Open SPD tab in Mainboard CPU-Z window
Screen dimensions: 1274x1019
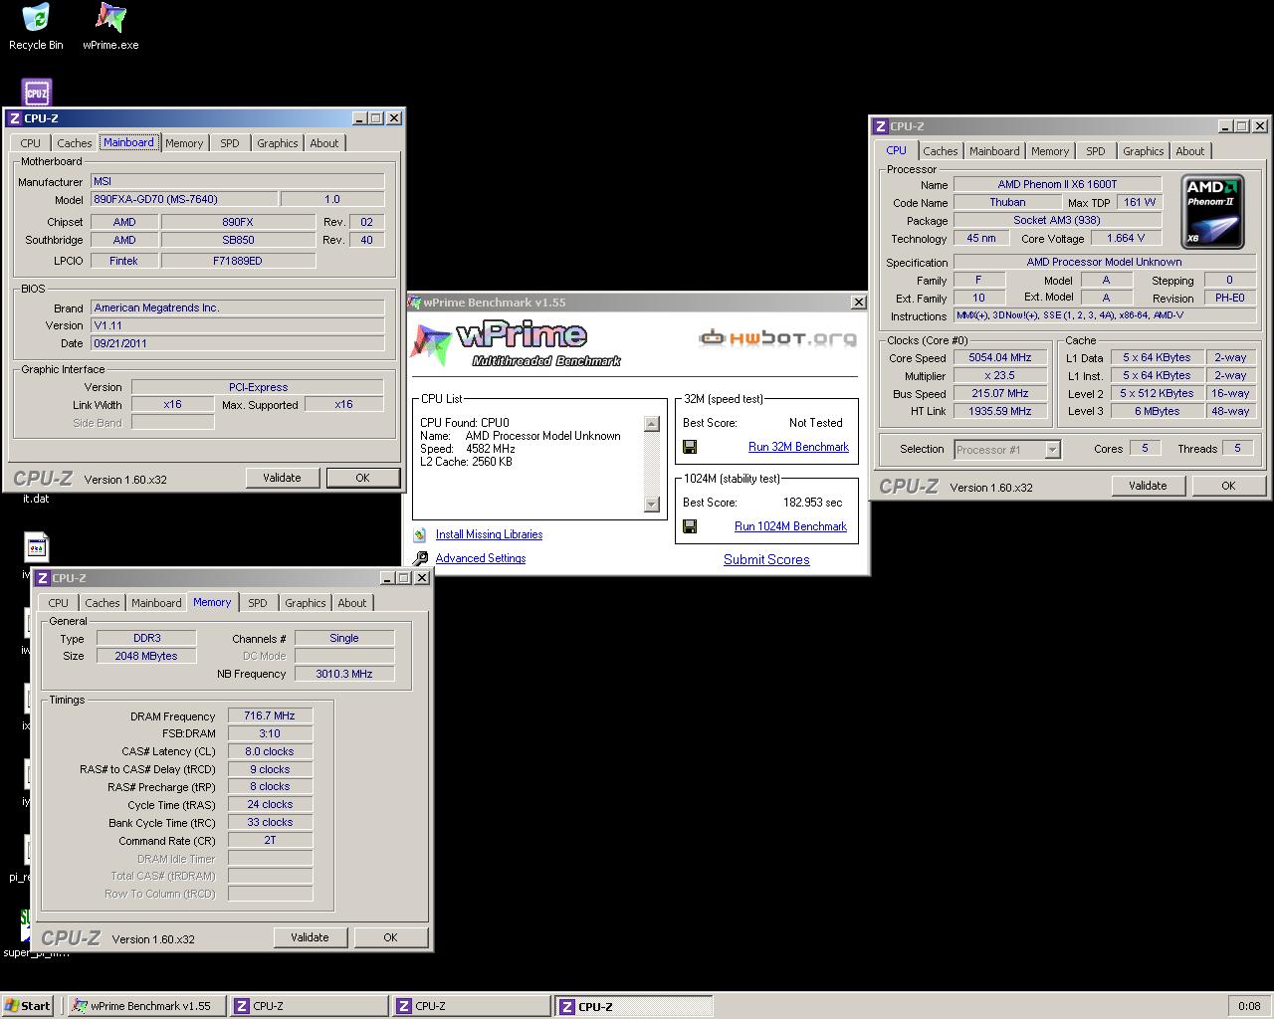coord(230,143)
